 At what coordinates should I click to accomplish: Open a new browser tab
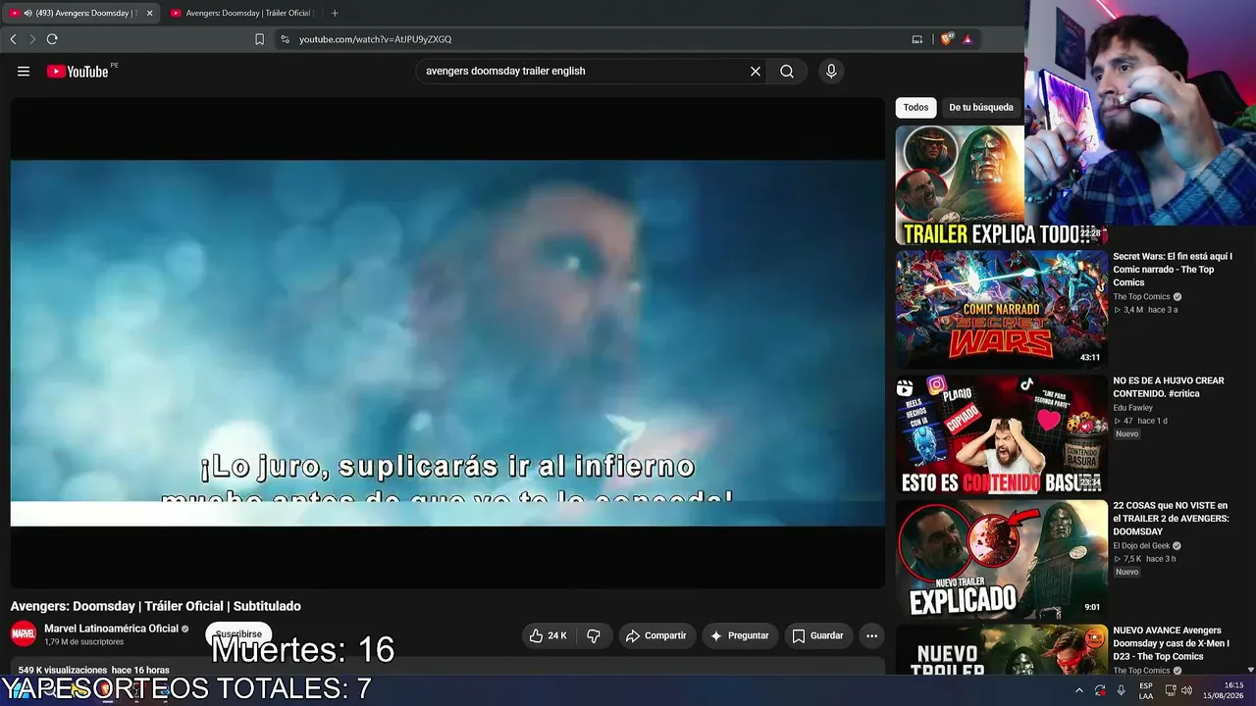click(335, 13)
